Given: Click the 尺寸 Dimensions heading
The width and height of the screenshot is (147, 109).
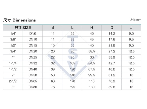Looking at the screenshot, I should coord(20,20).
